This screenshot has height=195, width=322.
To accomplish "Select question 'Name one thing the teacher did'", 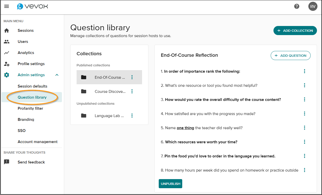I will (202, 128).
